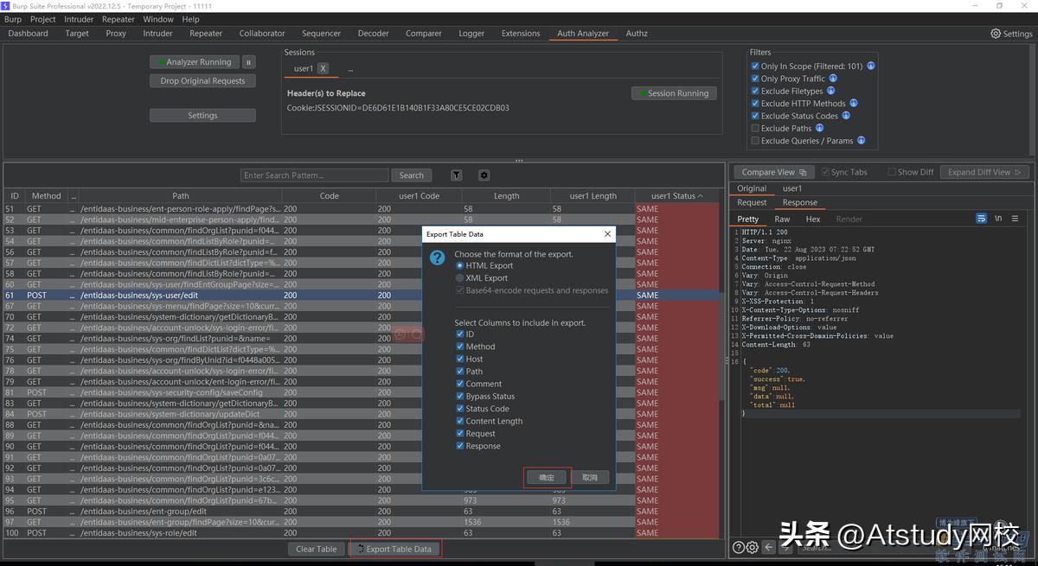Open the Hex view of the response
The height and width of the screenshot is (566, 1038).
point(812,219)
